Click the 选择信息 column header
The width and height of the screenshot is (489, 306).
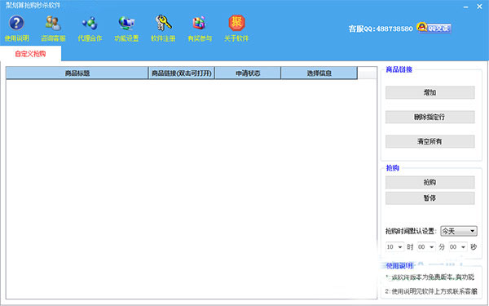click(319, 73)
